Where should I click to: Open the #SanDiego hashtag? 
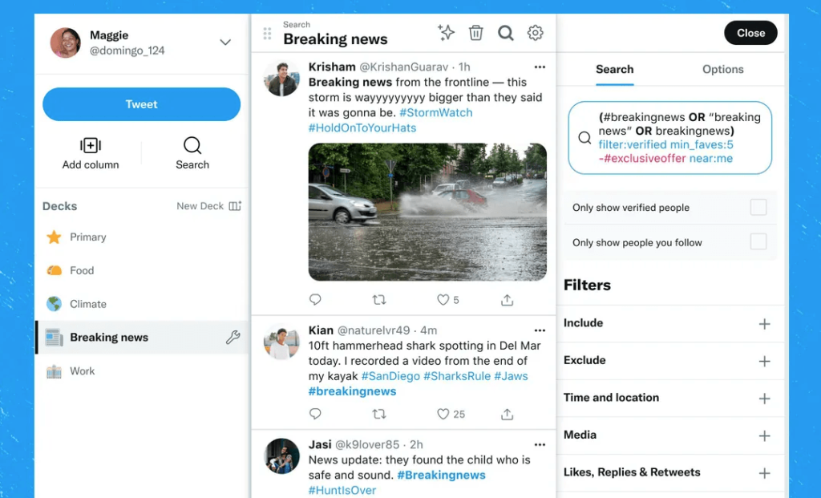(390, 376)
